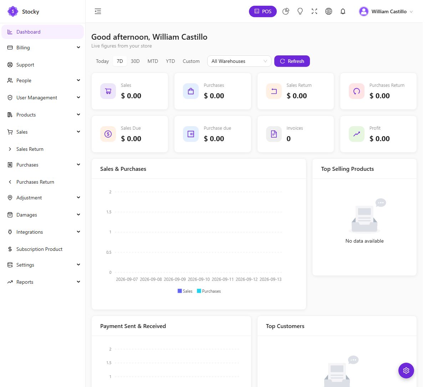Screen dimensions: 428x387
Task: Open the POS button
Action: pos(263,11)
